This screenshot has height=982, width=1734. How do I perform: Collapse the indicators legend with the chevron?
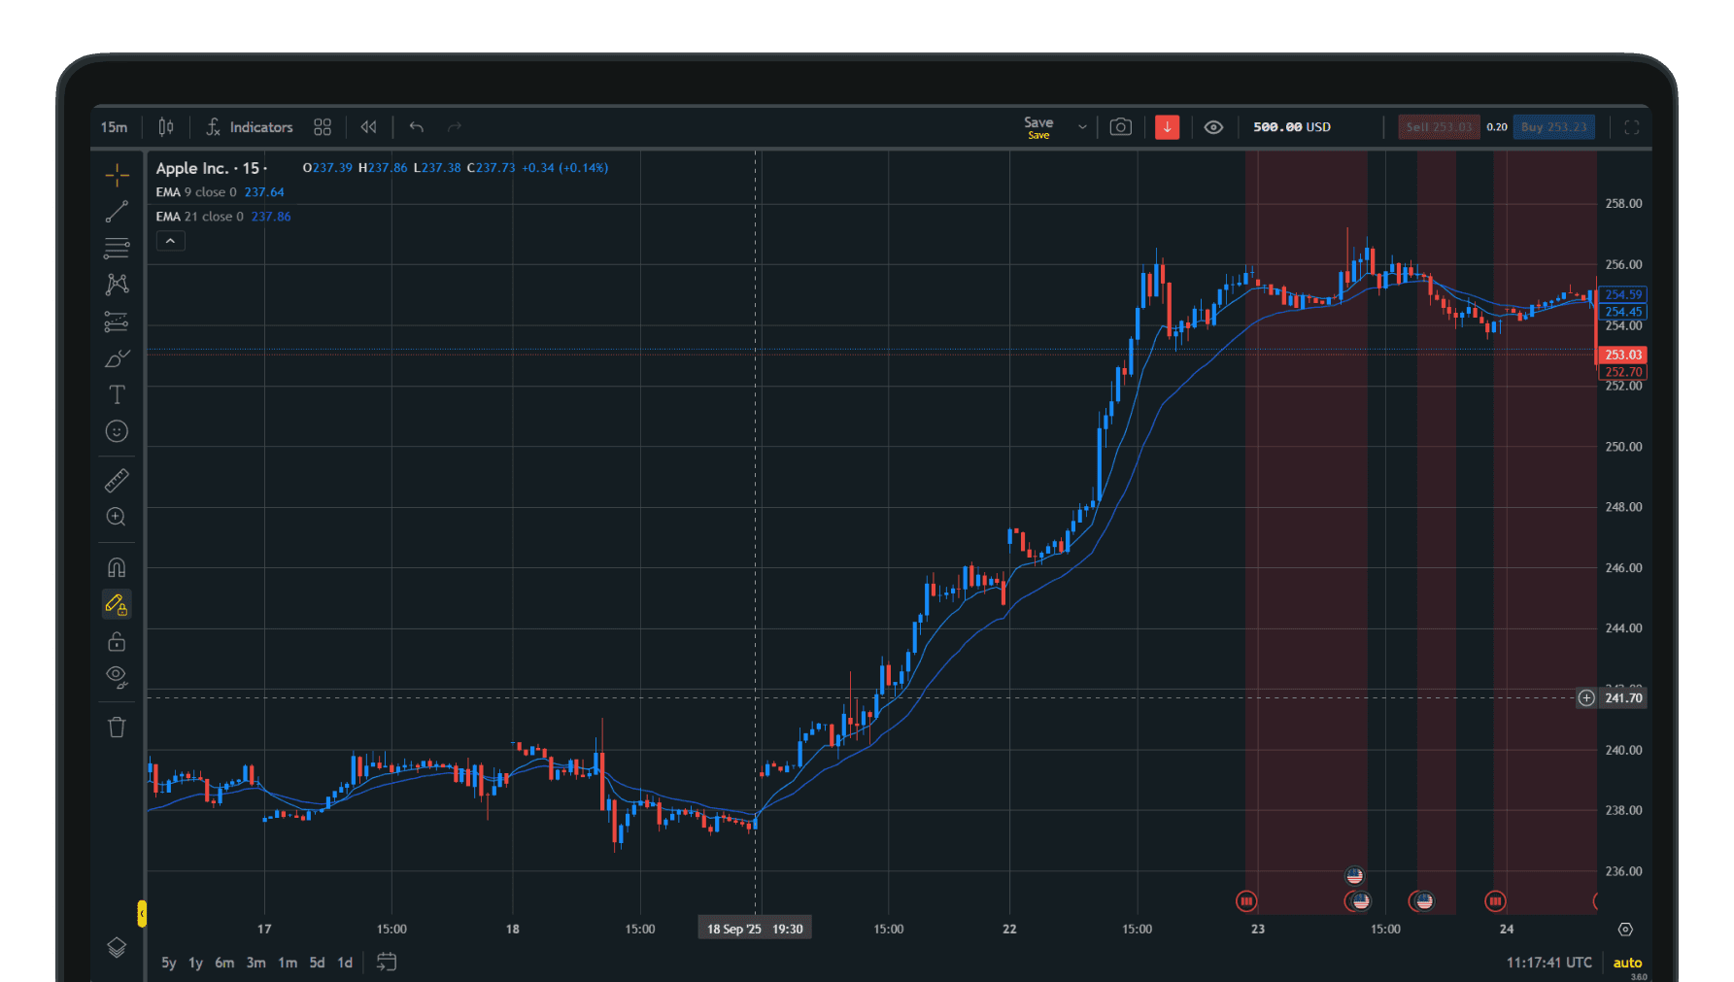pyautogui.click(x=170, y=240)
